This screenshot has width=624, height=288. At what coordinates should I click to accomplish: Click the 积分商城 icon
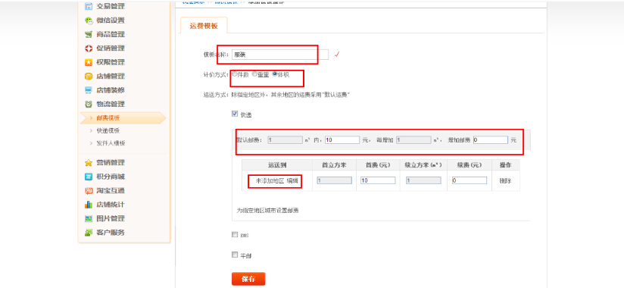tap(89, 177)
